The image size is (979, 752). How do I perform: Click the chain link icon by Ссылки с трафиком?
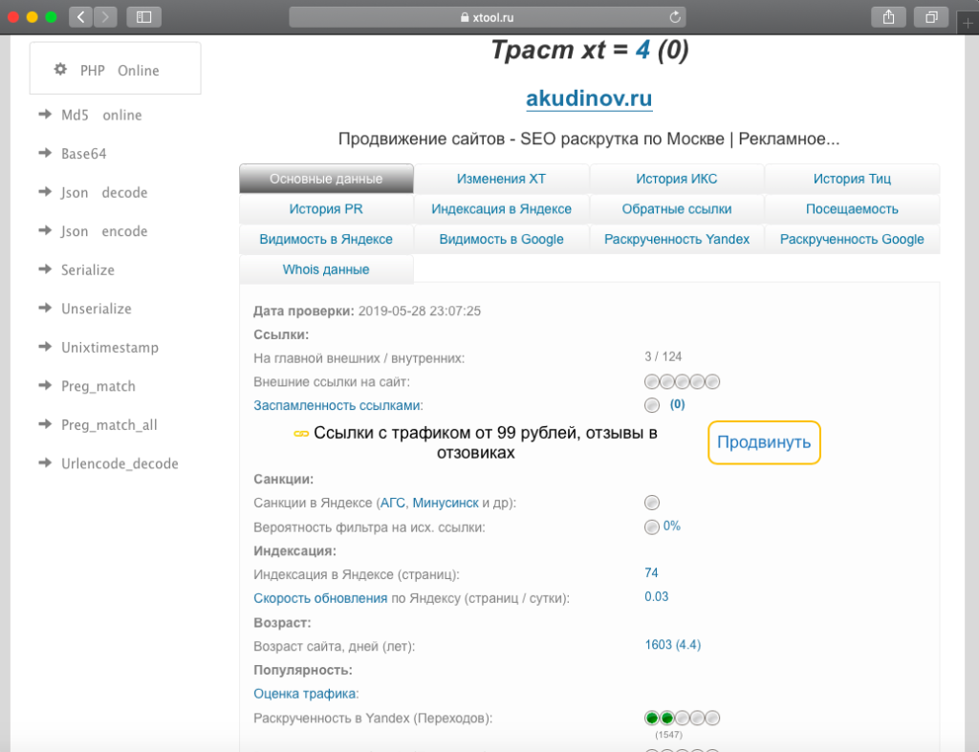pos(301,434)
